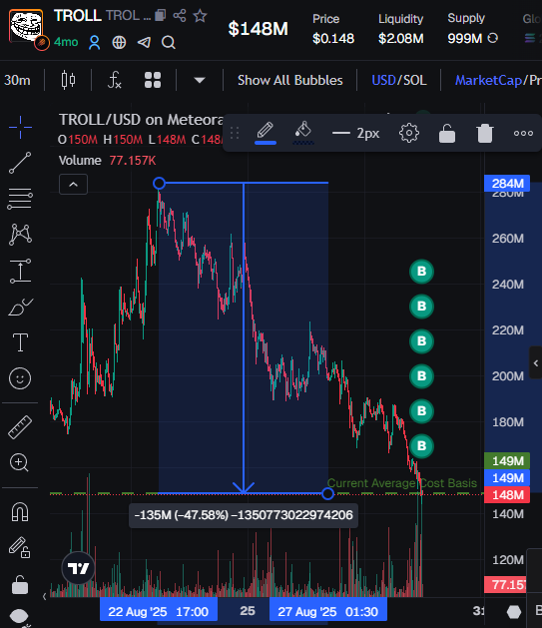Open more drawing options ellipsis
The height and width of the screenshot is (628, 542).
point(523,133)
